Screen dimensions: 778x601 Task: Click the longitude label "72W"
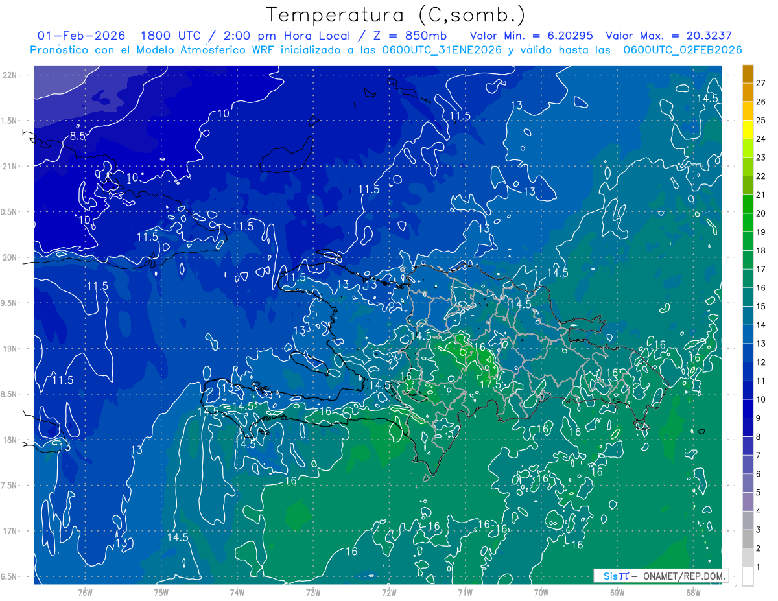tap(389, 592)
